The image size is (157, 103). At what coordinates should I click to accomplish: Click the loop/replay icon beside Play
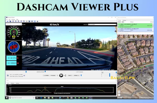57,75
